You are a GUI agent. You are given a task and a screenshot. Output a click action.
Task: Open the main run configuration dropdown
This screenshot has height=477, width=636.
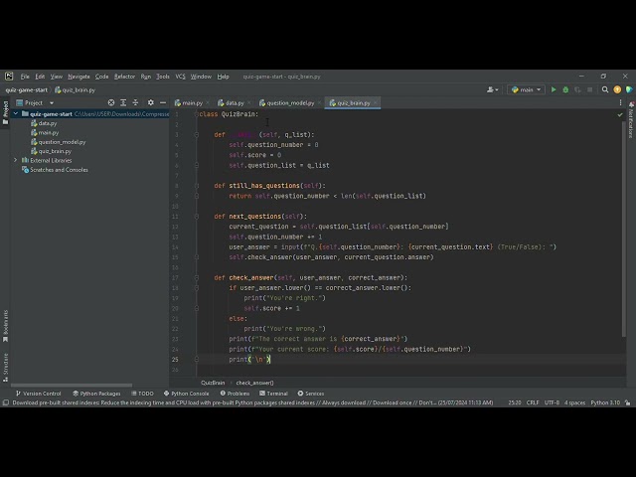click(526, 89)
